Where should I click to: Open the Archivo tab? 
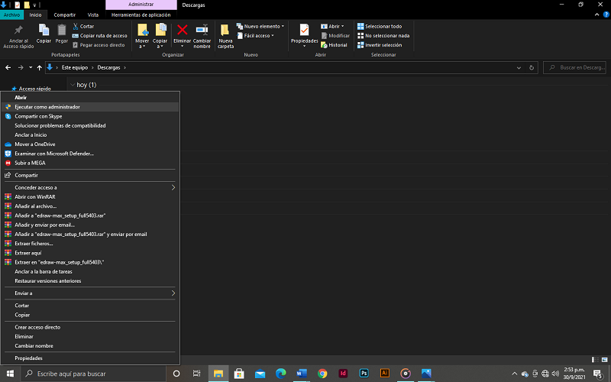coord(11,15)
